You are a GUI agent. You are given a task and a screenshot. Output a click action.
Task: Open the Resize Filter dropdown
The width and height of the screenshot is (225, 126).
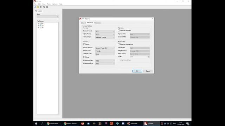(x=105, y=51)
